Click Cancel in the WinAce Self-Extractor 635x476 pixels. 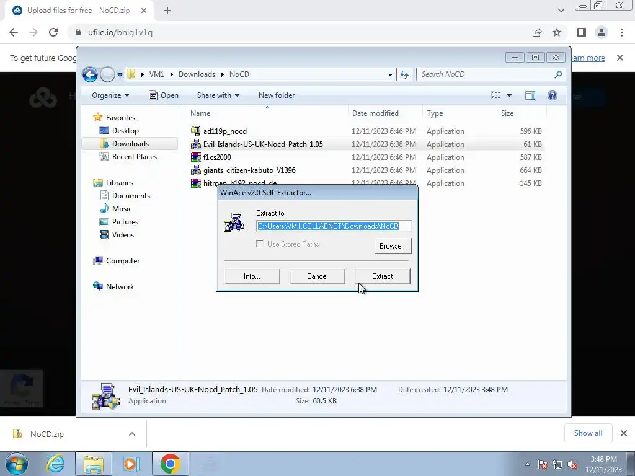point(317,276)
